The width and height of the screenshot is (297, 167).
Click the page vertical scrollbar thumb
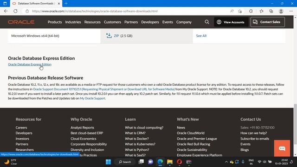(x=295, y=124)
